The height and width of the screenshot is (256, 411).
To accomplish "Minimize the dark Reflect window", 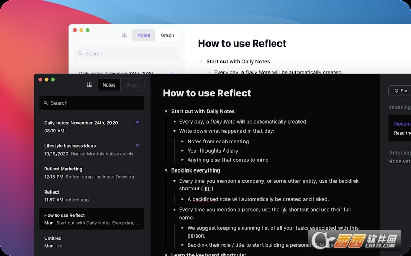I will (x=47, y=80).
